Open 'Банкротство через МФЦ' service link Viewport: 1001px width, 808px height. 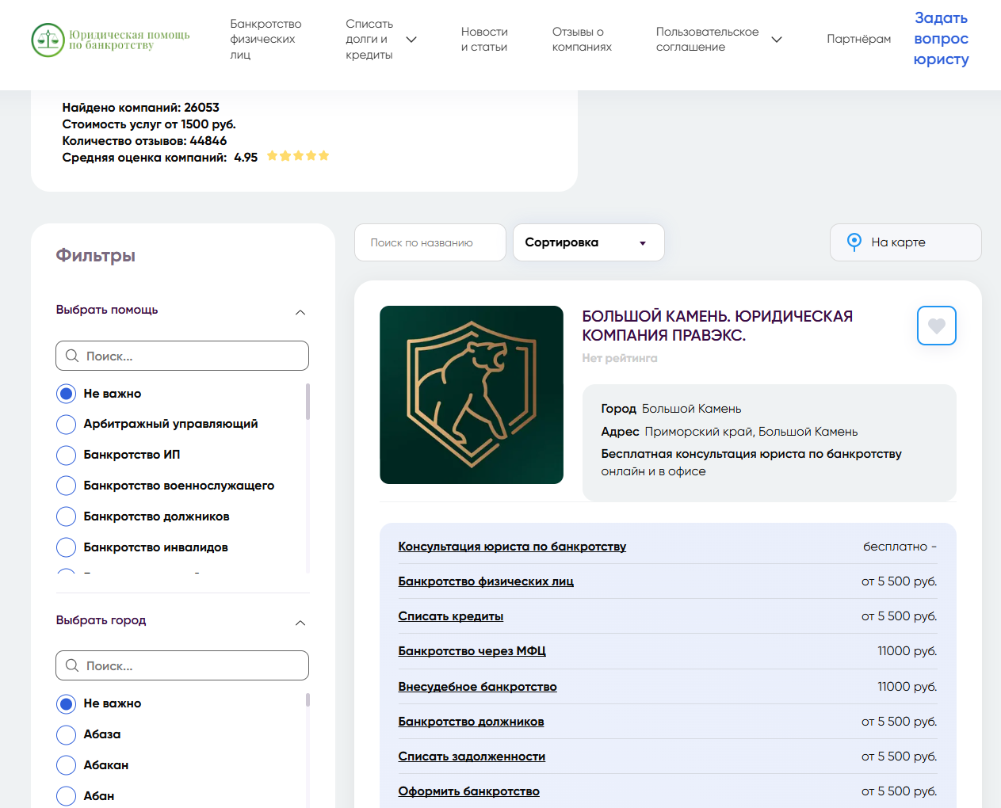point(472,651)
